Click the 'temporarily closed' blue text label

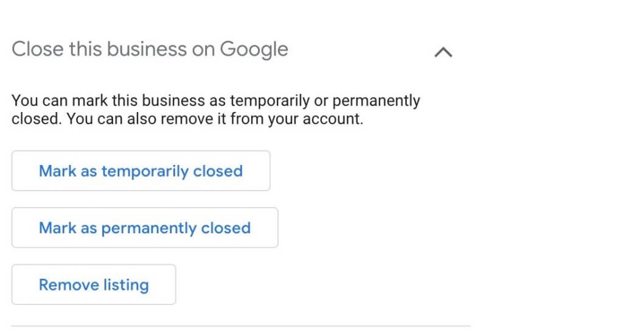(172, 171)
